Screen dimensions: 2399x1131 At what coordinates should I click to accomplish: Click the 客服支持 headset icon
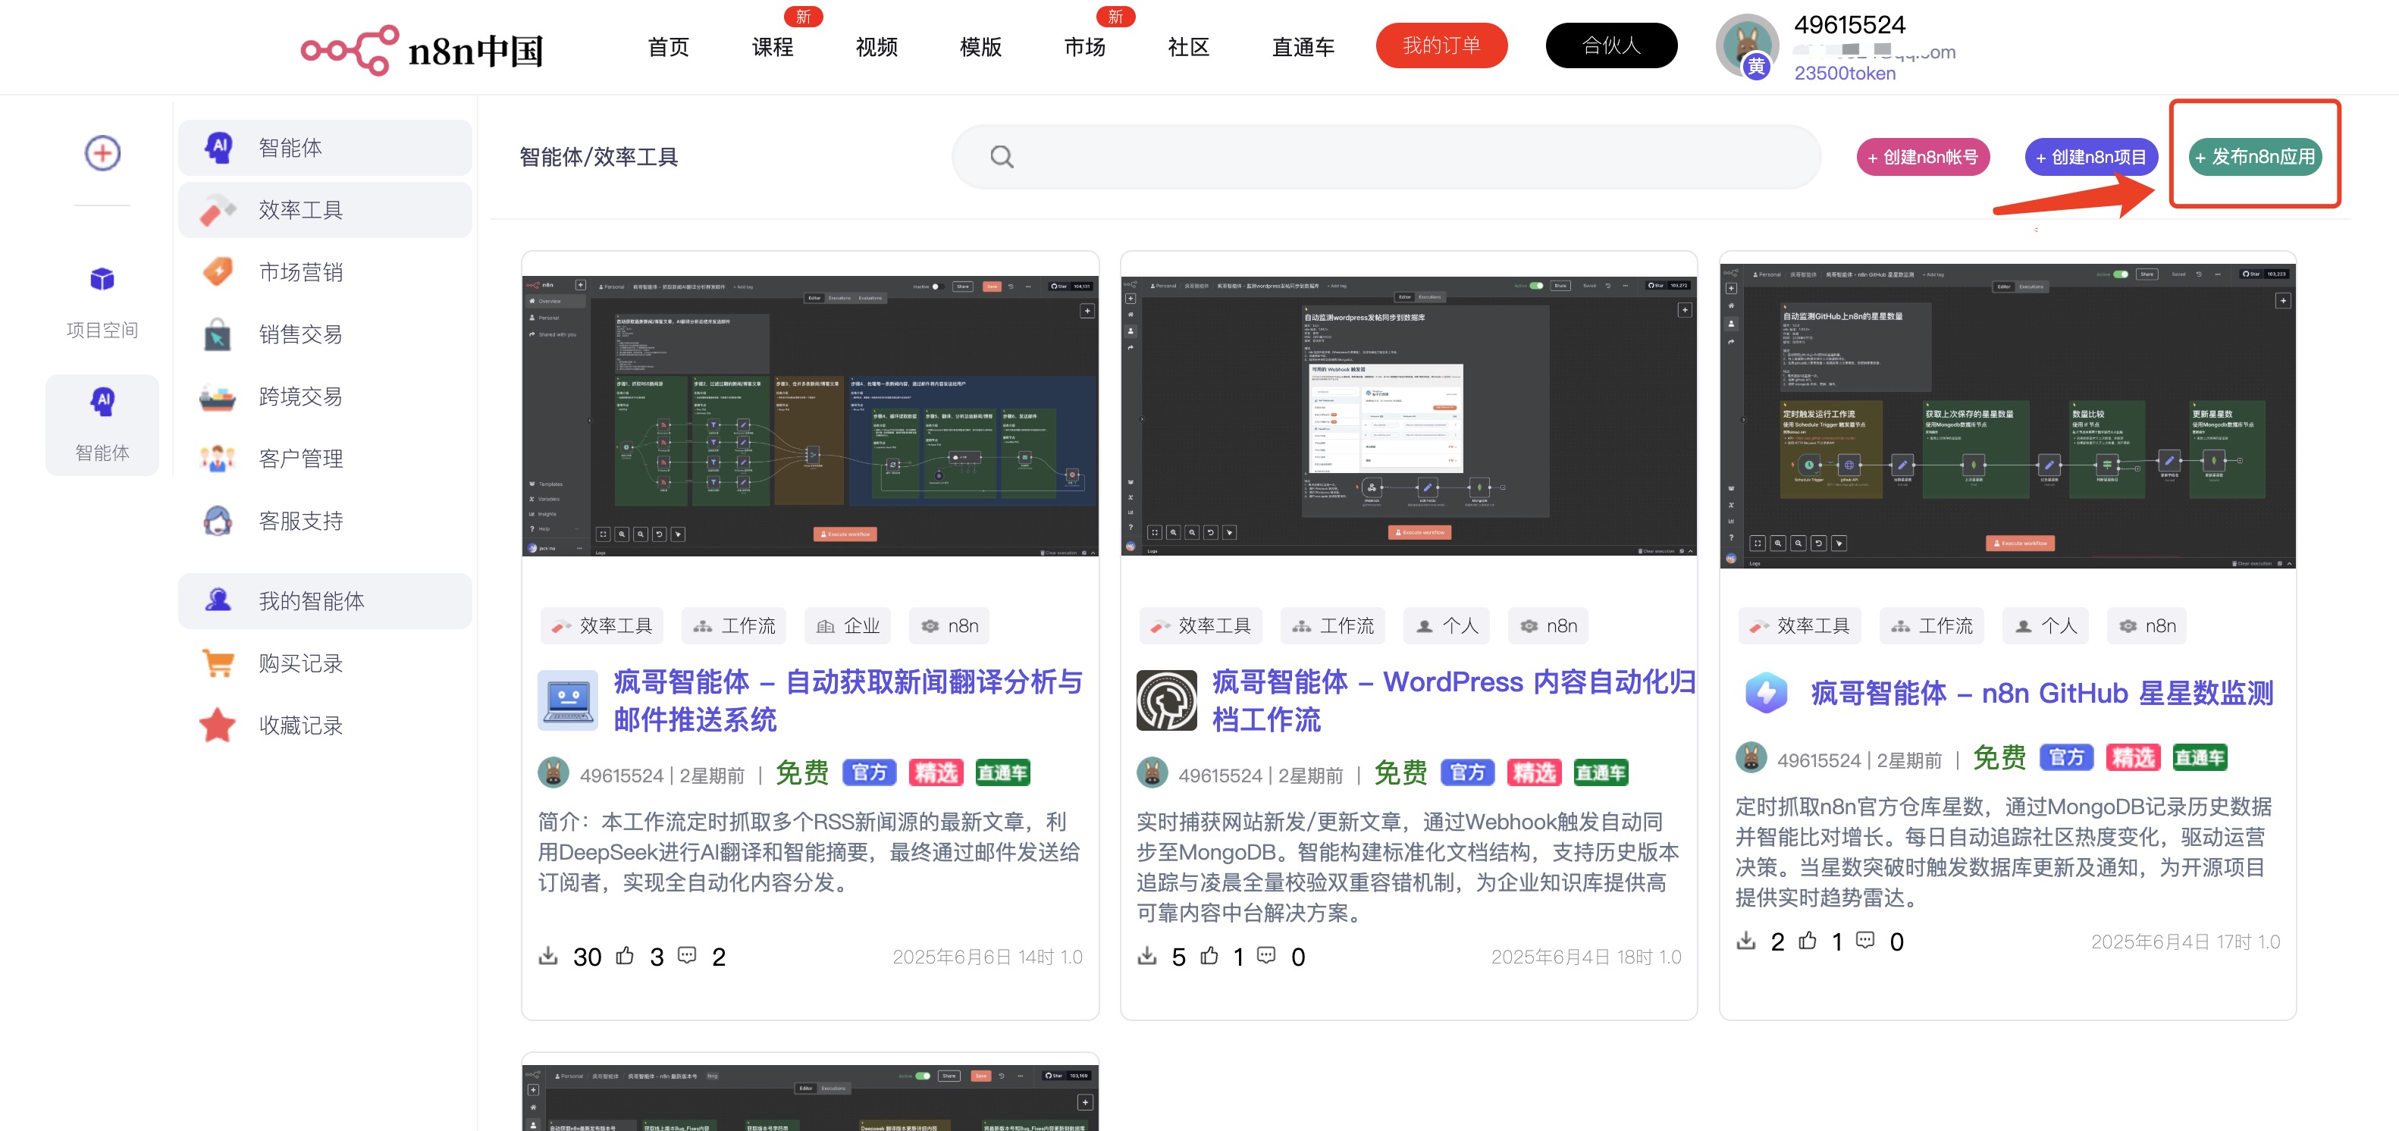[x=218, y=520]
